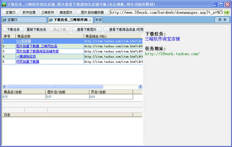Viewport: 232px width, 147px height.
Task: Open the 新建 tab
Action: [98, 20]
